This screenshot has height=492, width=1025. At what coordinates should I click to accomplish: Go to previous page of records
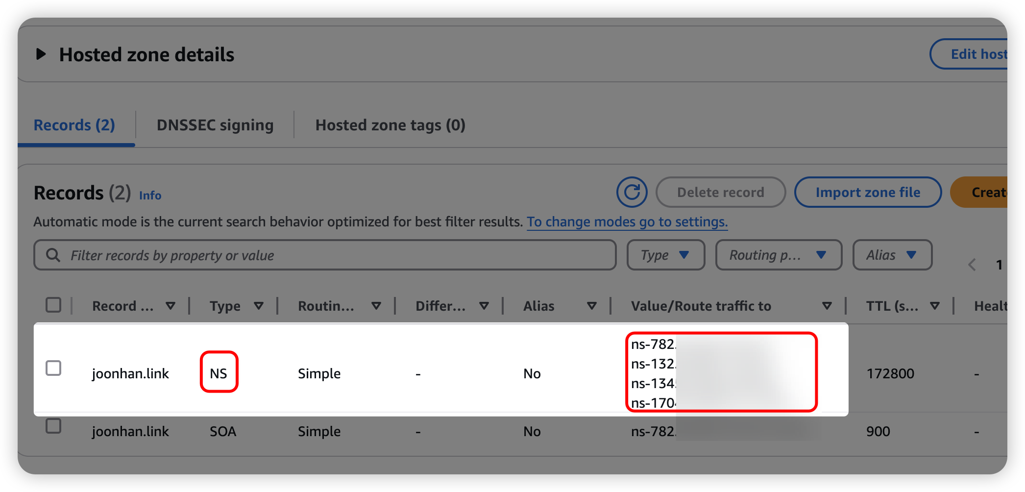point(972,265)
